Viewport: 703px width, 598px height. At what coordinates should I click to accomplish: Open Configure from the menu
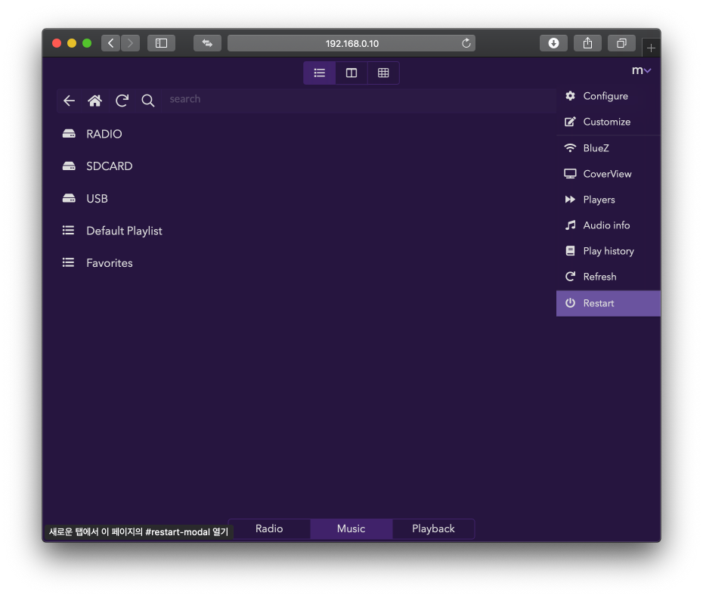[609, 96]
